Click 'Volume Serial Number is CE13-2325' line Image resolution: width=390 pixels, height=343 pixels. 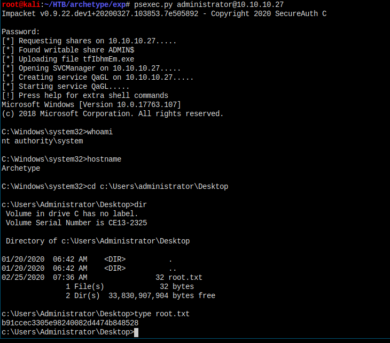pyautogui.click(x=76, y=223)
